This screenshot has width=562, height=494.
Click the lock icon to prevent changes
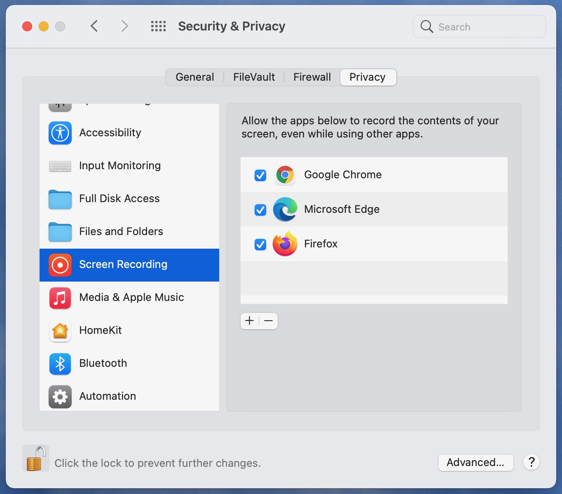pyautogui.click(x=36, y=458)
